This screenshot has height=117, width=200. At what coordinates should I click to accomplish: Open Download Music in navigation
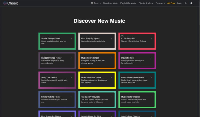110,3
